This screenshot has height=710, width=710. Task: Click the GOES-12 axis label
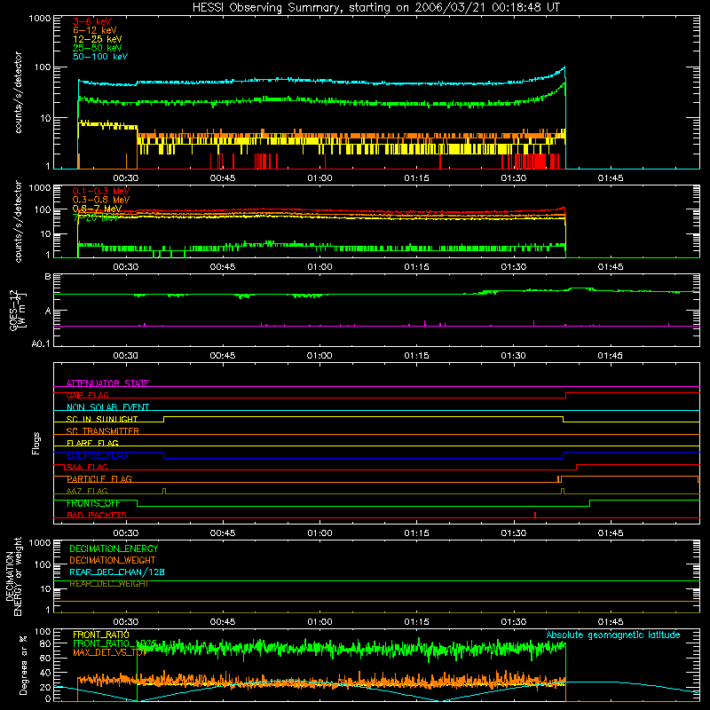click(17, 310)
